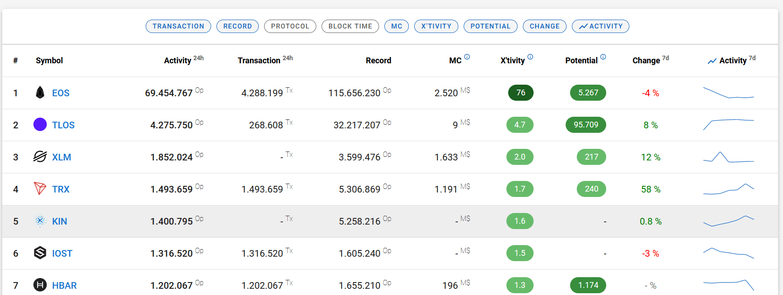Screen dimensions: 783x295
Task: Click the IOST hexagon logo icon
Action: [x=40, y=253]
